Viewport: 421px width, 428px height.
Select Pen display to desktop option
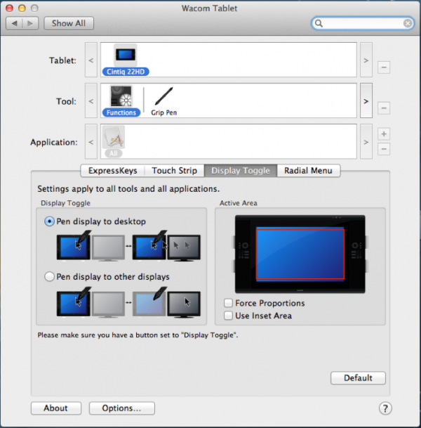coord(49,221)
